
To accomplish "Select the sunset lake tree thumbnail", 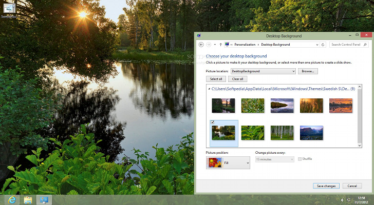I will pos(223,106).
